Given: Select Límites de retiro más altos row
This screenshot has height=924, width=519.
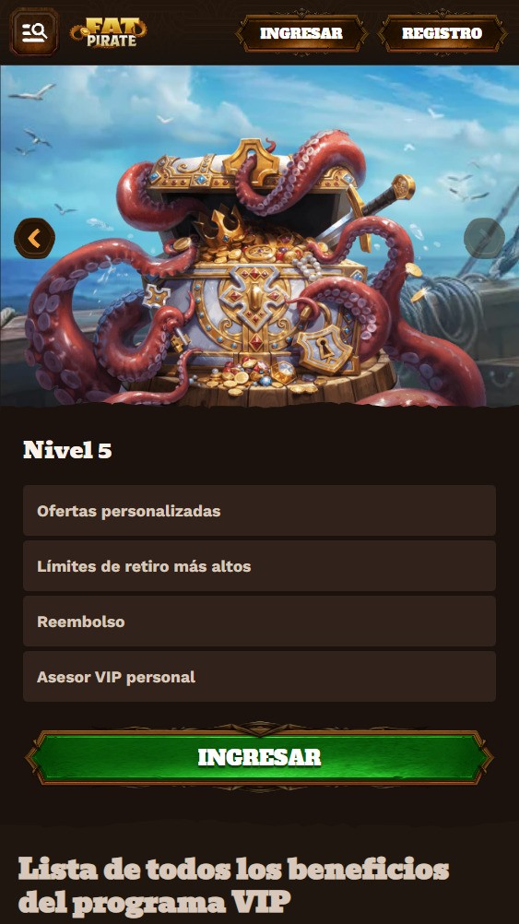Looking at the screenshot, I should coord(259,565).
